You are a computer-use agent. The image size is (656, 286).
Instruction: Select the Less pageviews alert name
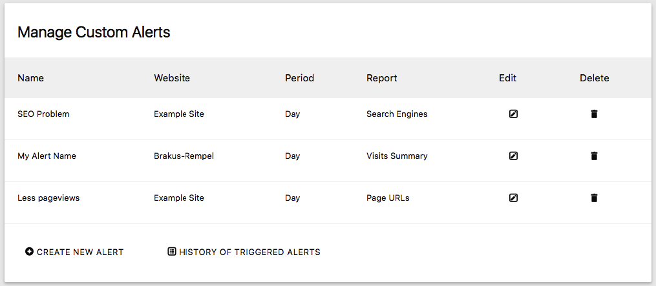(x=48, y=198)
